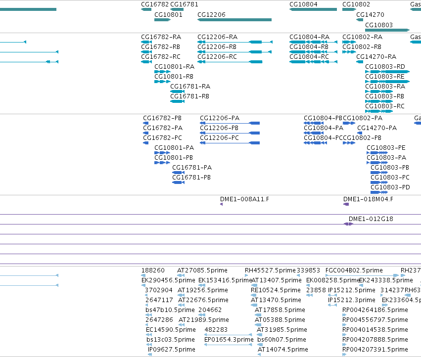Click the AT27085.5prime EST label

click(202, 270)
